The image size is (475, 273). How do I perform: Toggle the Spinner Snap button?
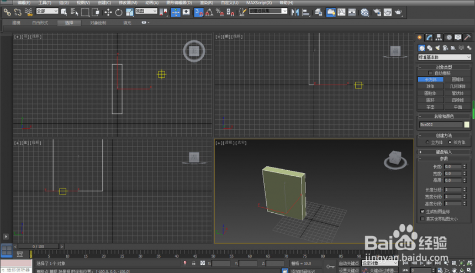click(230, 12)
